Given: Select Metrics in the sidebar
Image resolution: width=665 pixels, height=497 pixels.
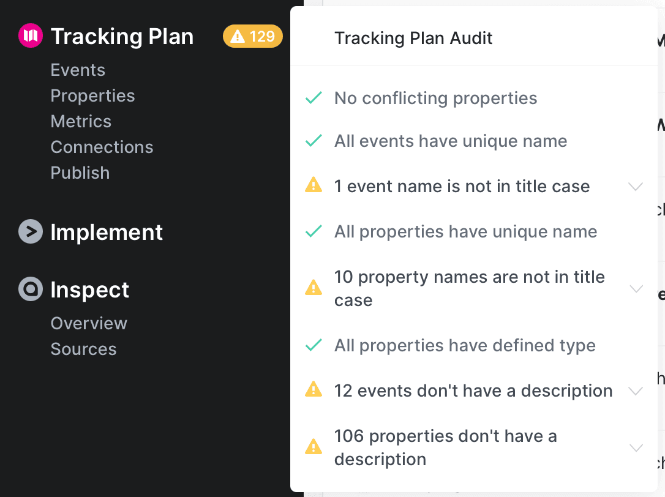Looking at the screenshot, I should tap(81, 121).
